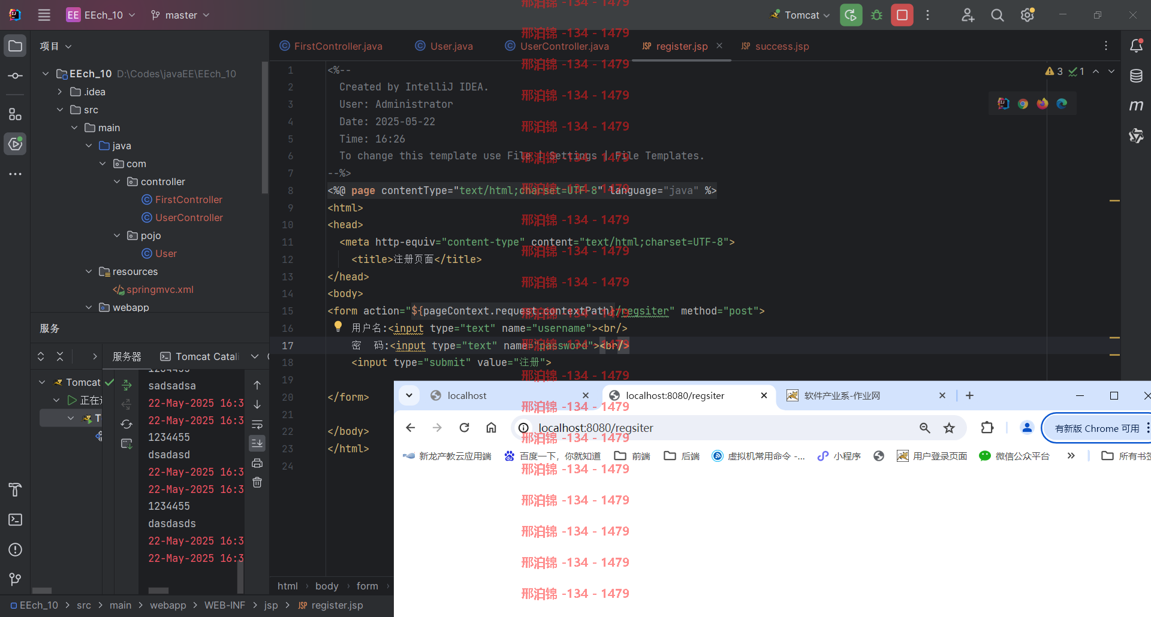Open the Project tool window icon
This screenshot has height=617, width=1151.
(16, 46)
